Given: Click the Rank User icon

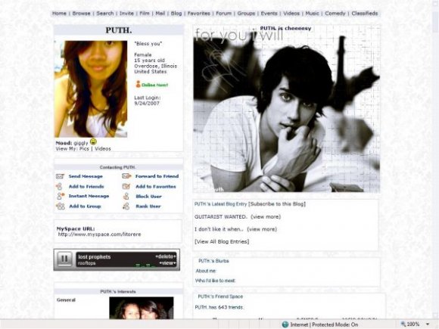Looking at the screenshot, I should point(126,206).
